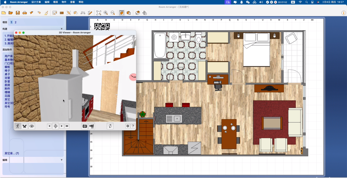This screenshot has height=178, width=347.
Task: Click the Redo arrow icon
Action: tap(39, 13)
